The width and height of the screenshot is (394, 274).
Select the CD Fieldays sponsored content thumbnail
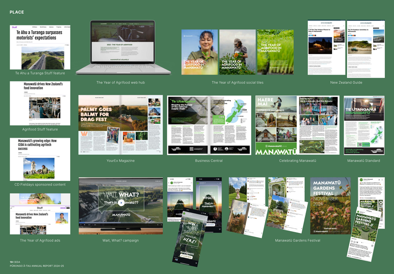tap(39, 159)
